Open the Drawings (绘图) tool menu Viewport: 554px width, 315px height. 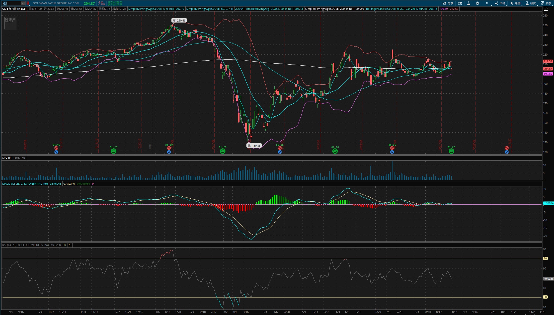point(516,3)
